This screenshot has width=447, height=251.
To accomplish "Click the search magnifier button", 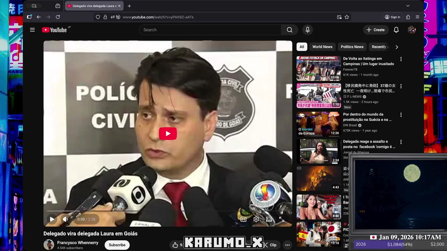I will 290,30.
